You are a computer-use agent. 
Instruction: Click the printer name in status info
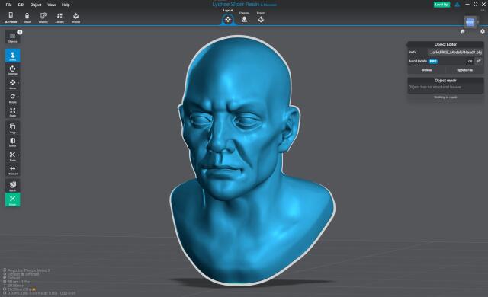[x=29, y=270]
